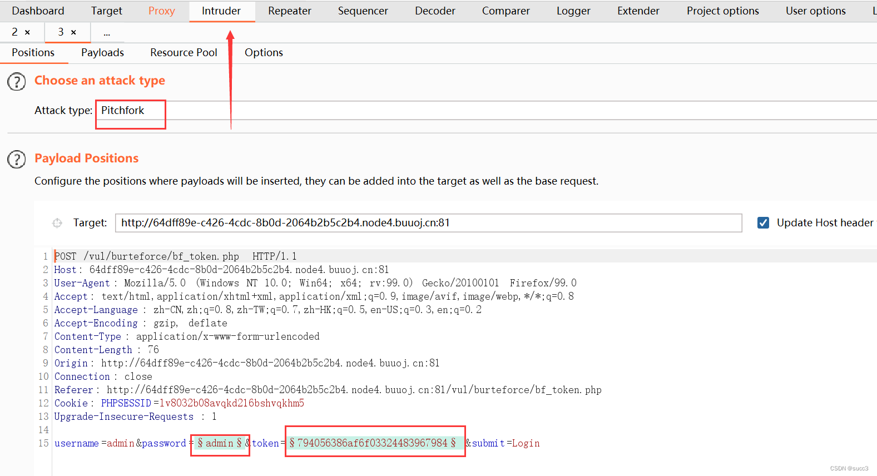
Task: Switch to the Target tab
Action: point(107,11)
